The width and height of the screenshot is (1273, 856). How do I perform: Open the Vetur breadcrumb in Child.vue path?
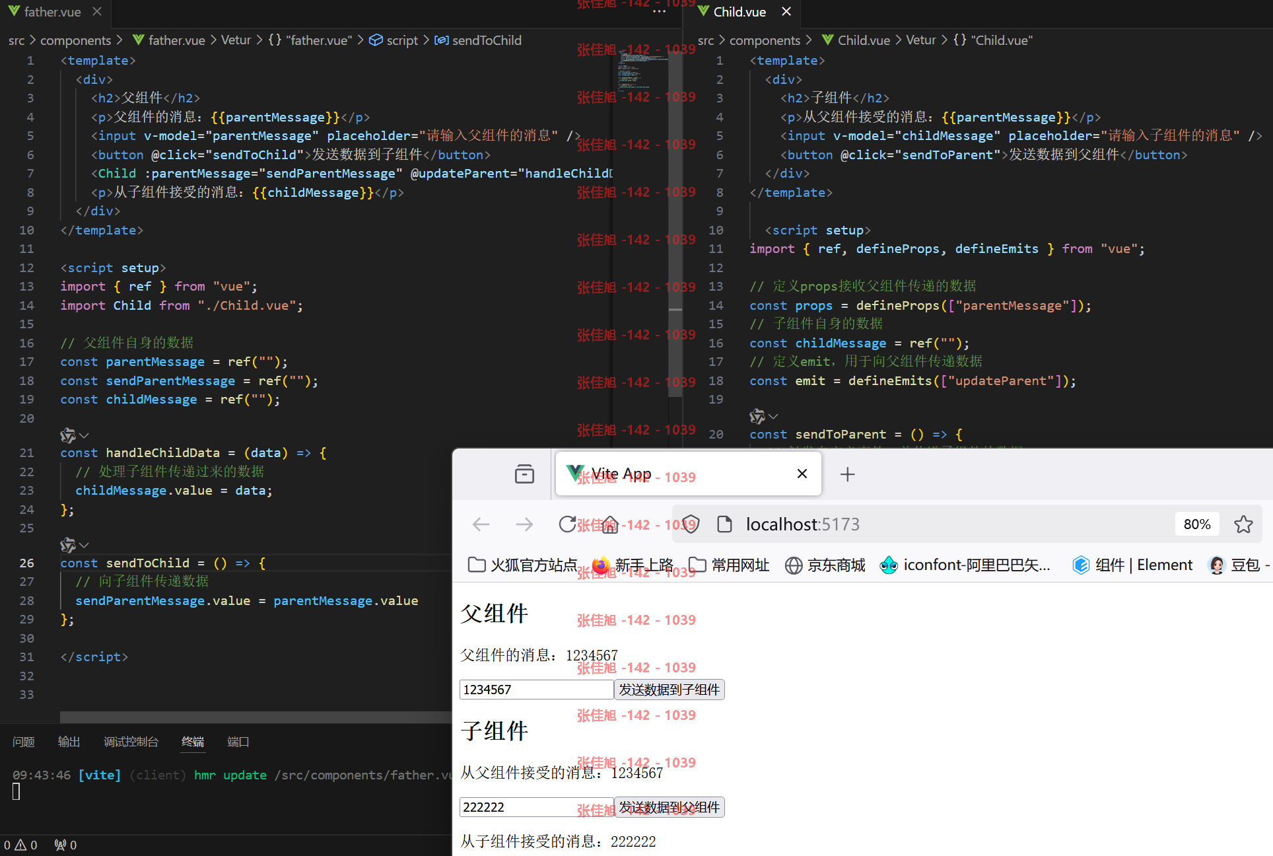920,40
